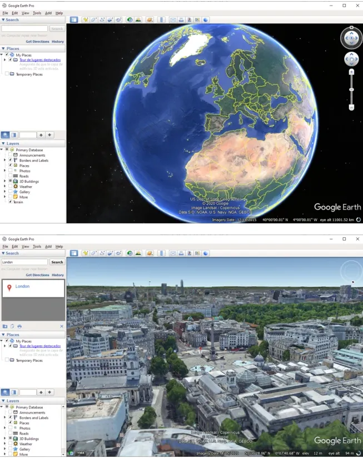Click the 1984 historical imagery clock icon
The height and width of the screenshot is (458, 363).
tap(71, 454)
